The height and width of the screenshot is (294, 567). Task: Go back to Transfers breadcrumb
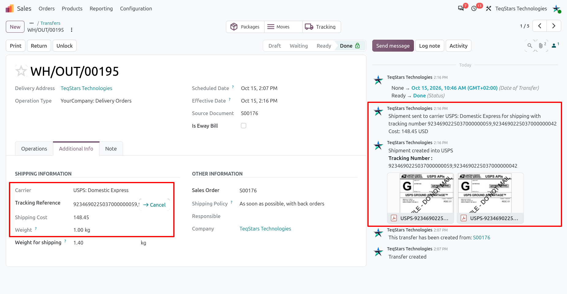(51, 23)
